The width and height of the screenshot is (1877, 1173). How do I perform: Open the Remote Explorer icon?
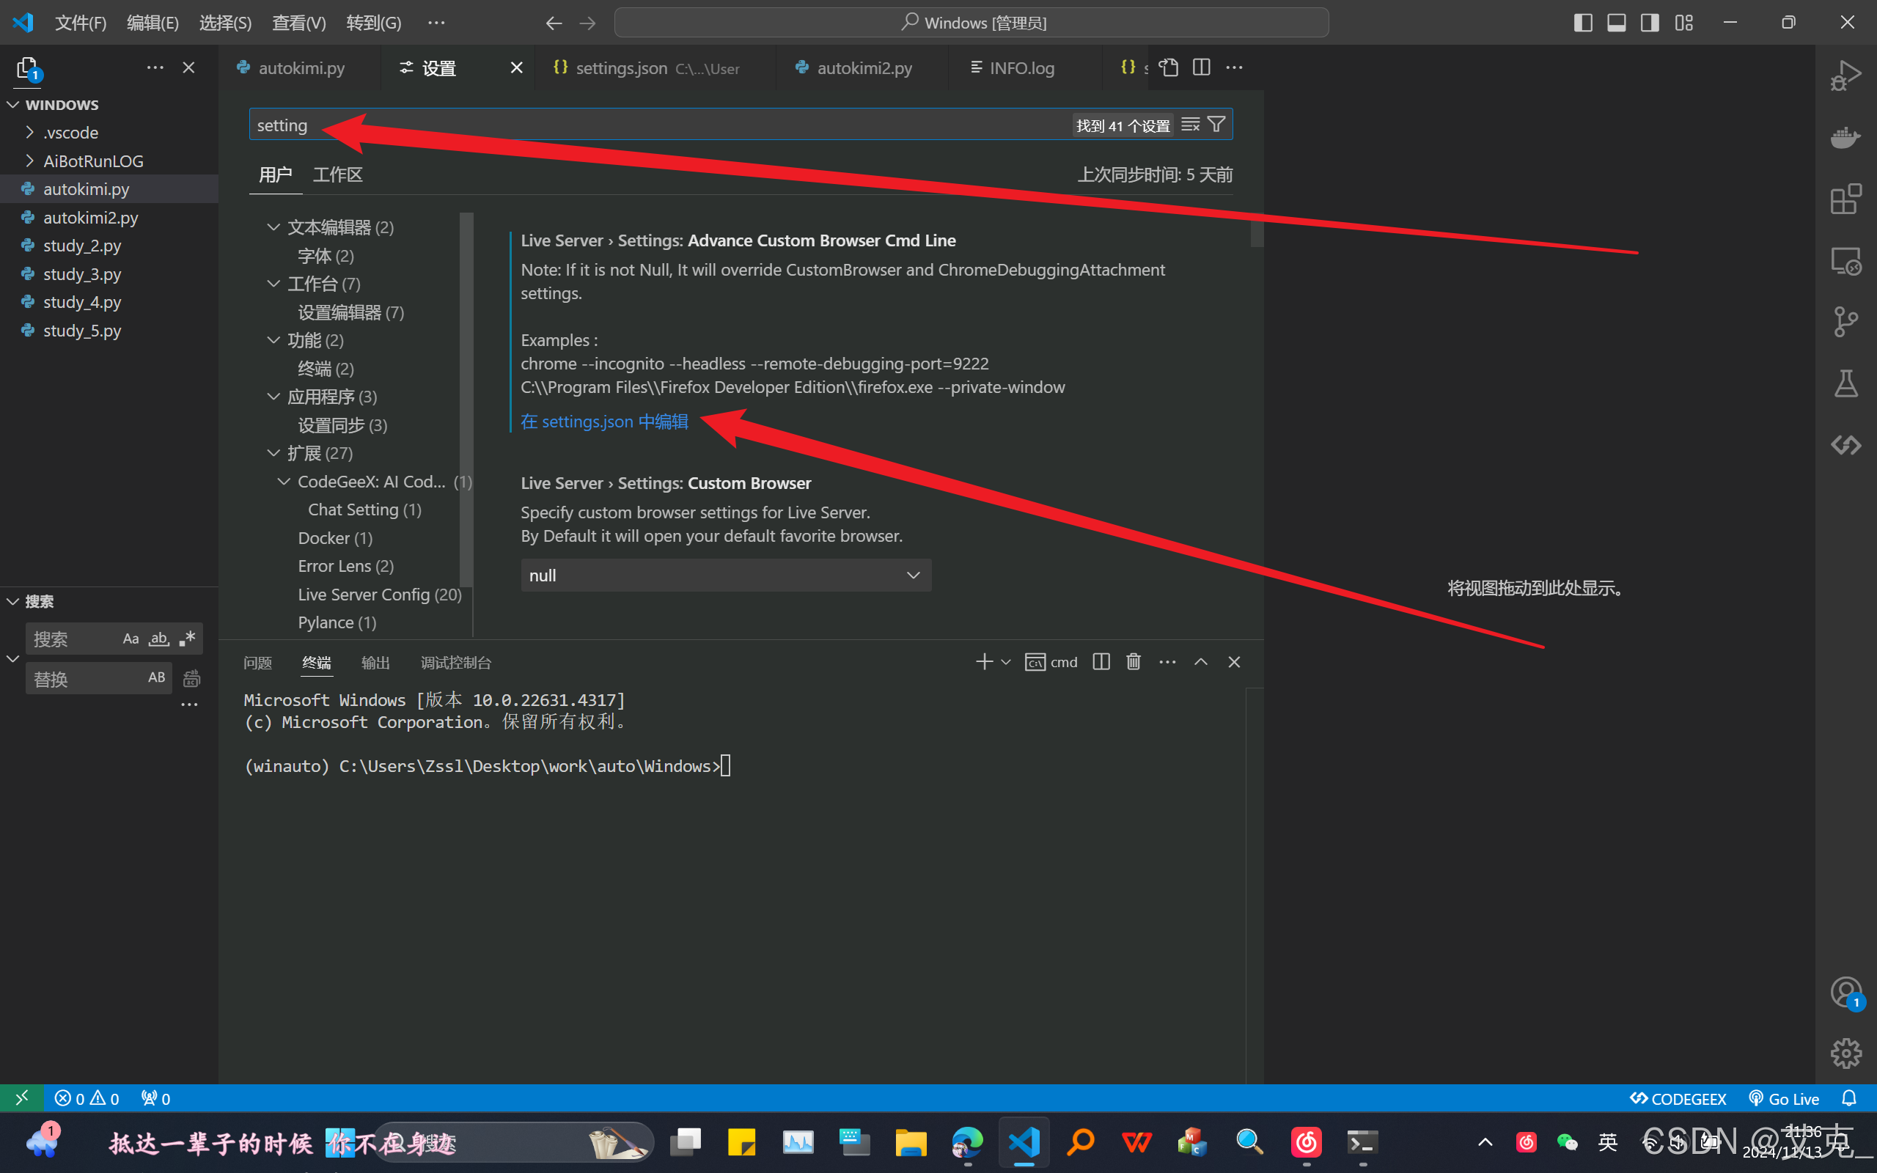(x=1846, y=260)
